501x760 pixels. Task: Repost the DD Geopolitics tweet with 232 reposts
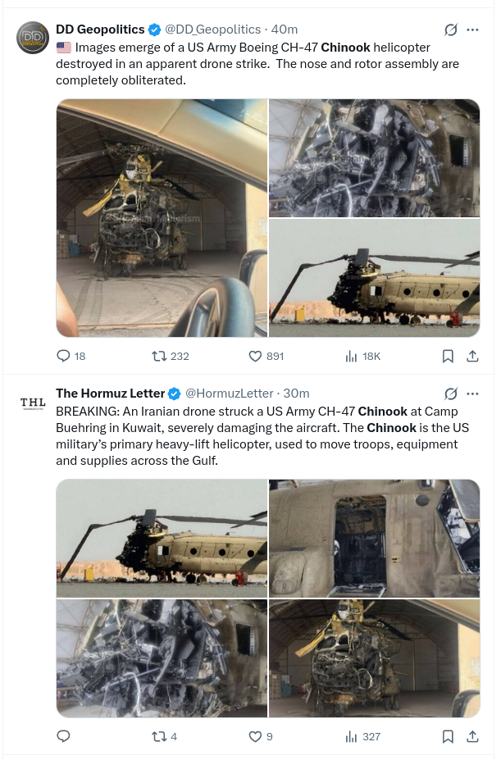click(171, 357)
